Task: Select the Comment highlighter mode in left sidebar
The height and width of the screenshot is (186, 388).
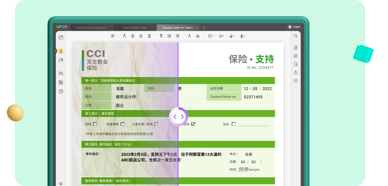Action: pos(61,51)
